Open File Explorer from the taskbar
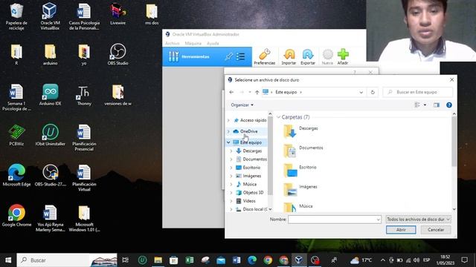 (x=158, y=260)
